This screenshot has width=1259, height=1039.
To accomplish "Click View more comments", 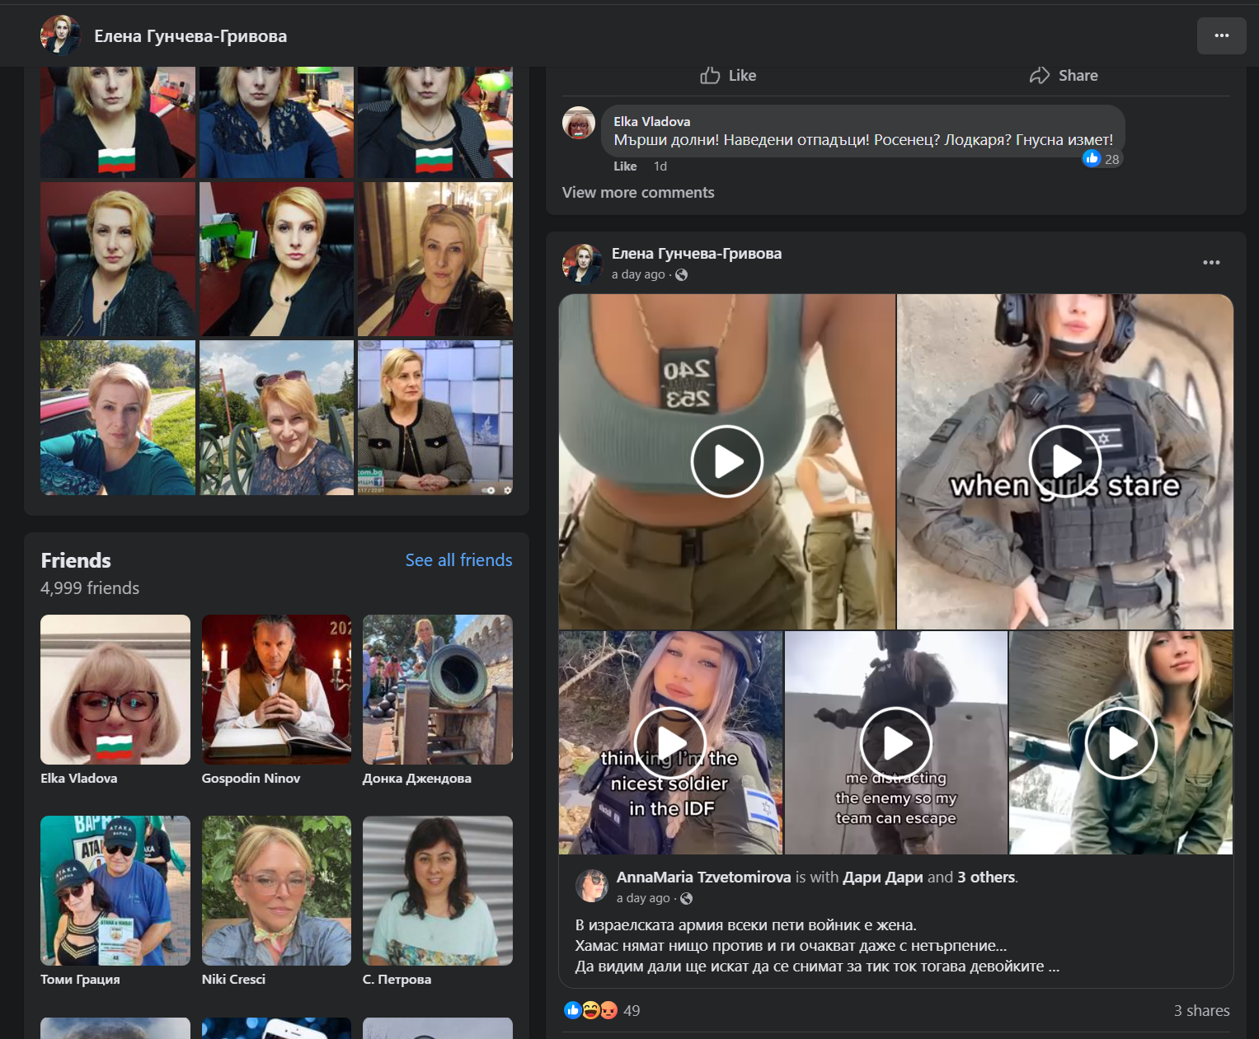I will [638, 193].
